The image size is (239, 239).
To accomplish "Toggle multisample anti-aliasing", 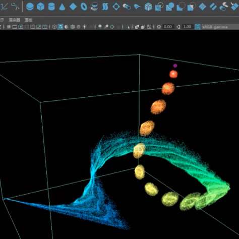I will (x=112, y=27).
